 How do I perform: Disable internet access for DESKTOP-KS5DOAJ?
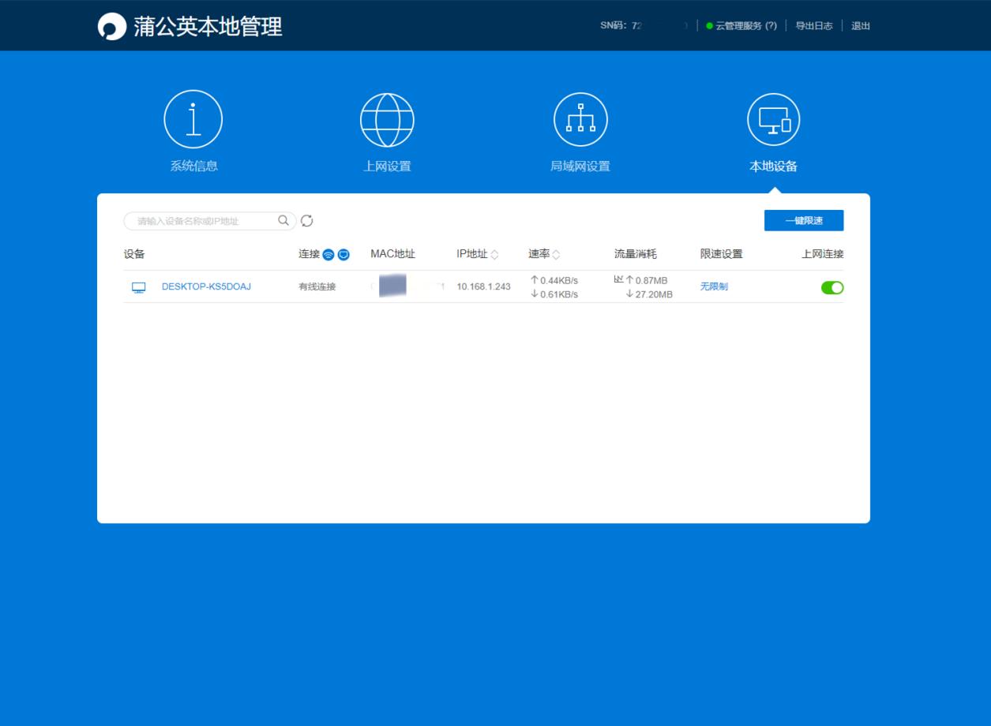(x=831, y=287)
